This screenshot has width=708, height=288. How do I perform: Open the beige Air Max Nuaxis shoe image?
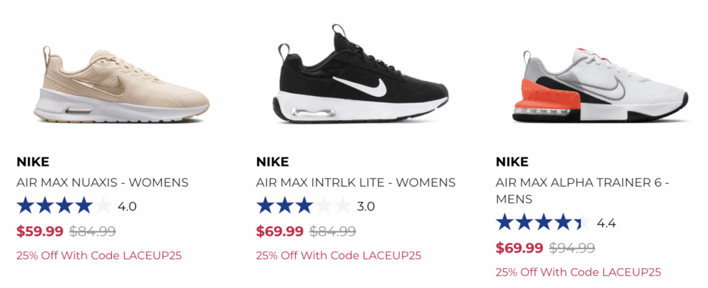pos(122,86)
